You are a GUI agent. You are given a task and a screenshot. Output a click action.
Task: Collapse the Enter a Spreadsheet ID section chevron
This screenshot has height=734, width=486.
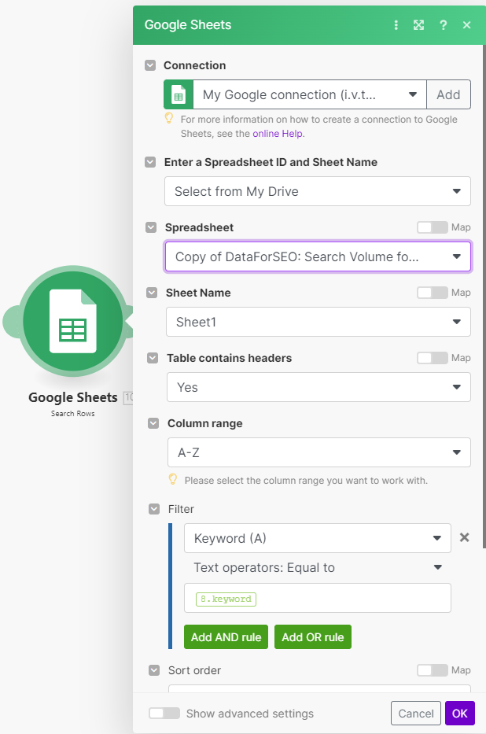(150, 162)
